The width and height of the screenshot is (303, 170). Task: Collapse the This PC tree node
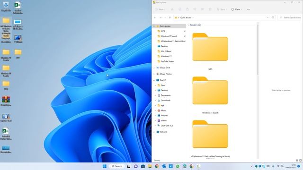154,80
